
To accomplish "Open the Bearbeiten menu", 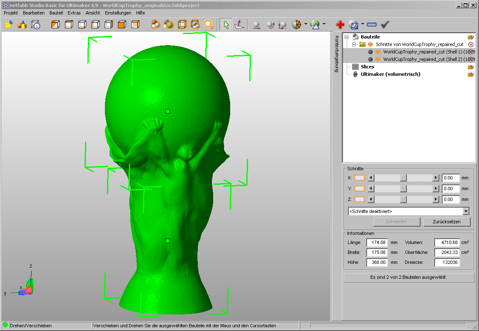I will point(34,13).
